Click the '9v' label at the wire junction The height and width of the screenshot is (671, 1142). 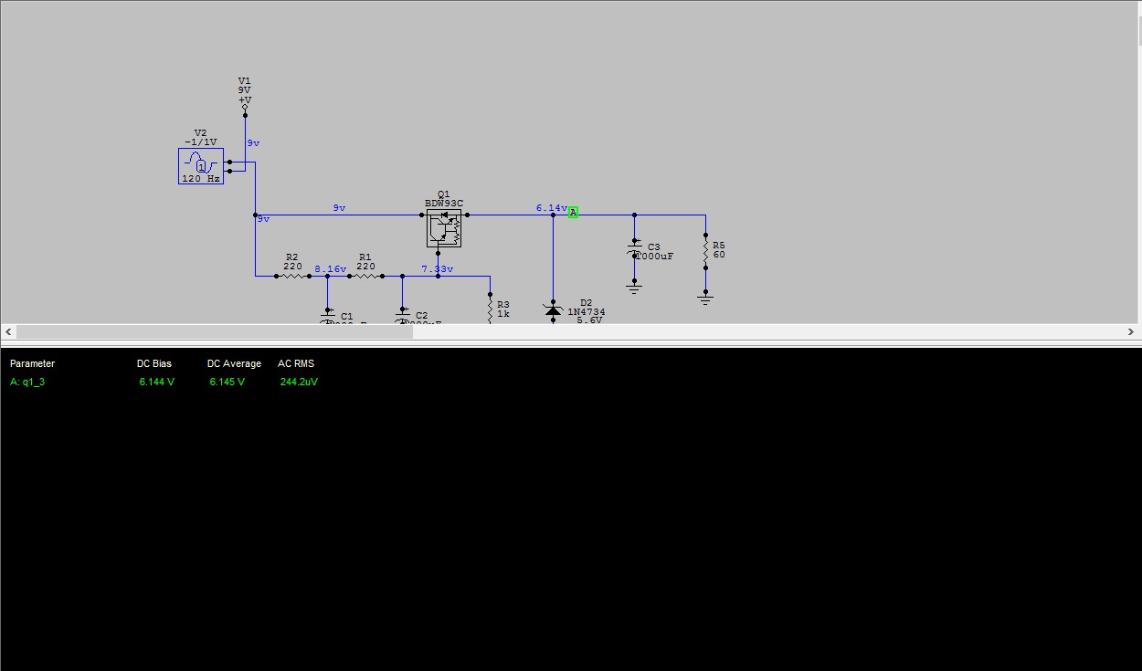[263, 219]
